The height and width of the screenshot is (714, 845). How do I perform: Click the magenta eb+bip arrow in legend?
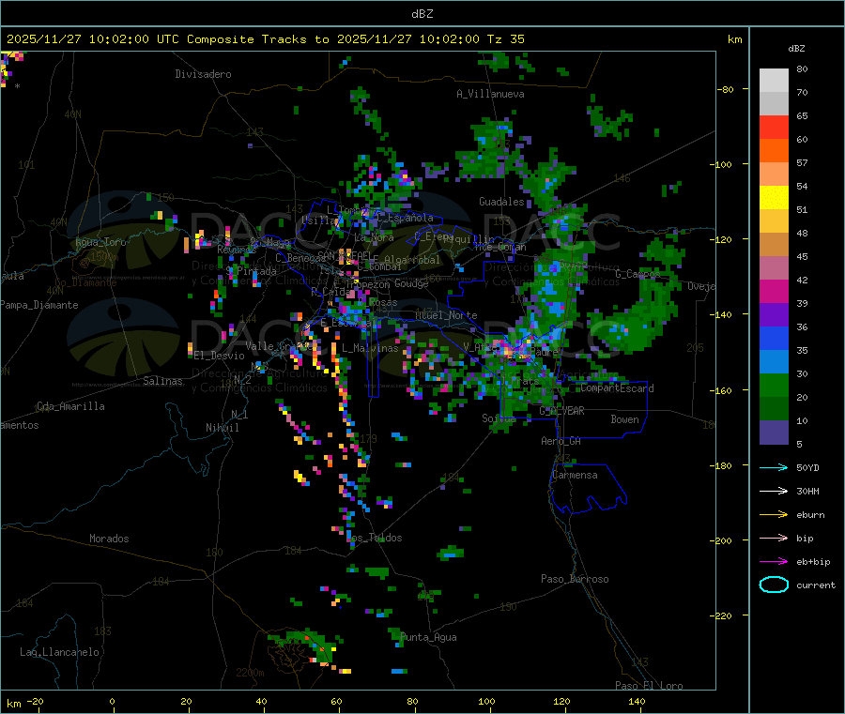point(774,562)
